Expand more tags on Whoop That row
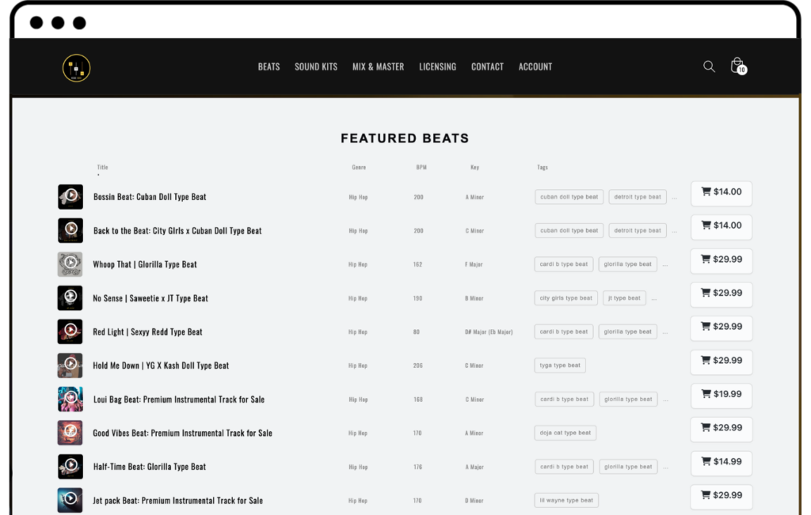This screenshot has height=515, width=811. [665, 265]
